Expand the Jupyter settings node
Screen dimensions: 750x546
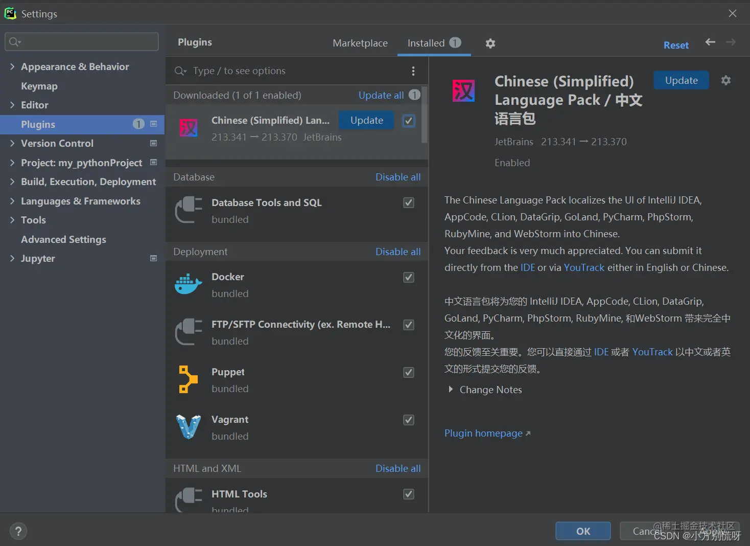[x=12, y=258]
